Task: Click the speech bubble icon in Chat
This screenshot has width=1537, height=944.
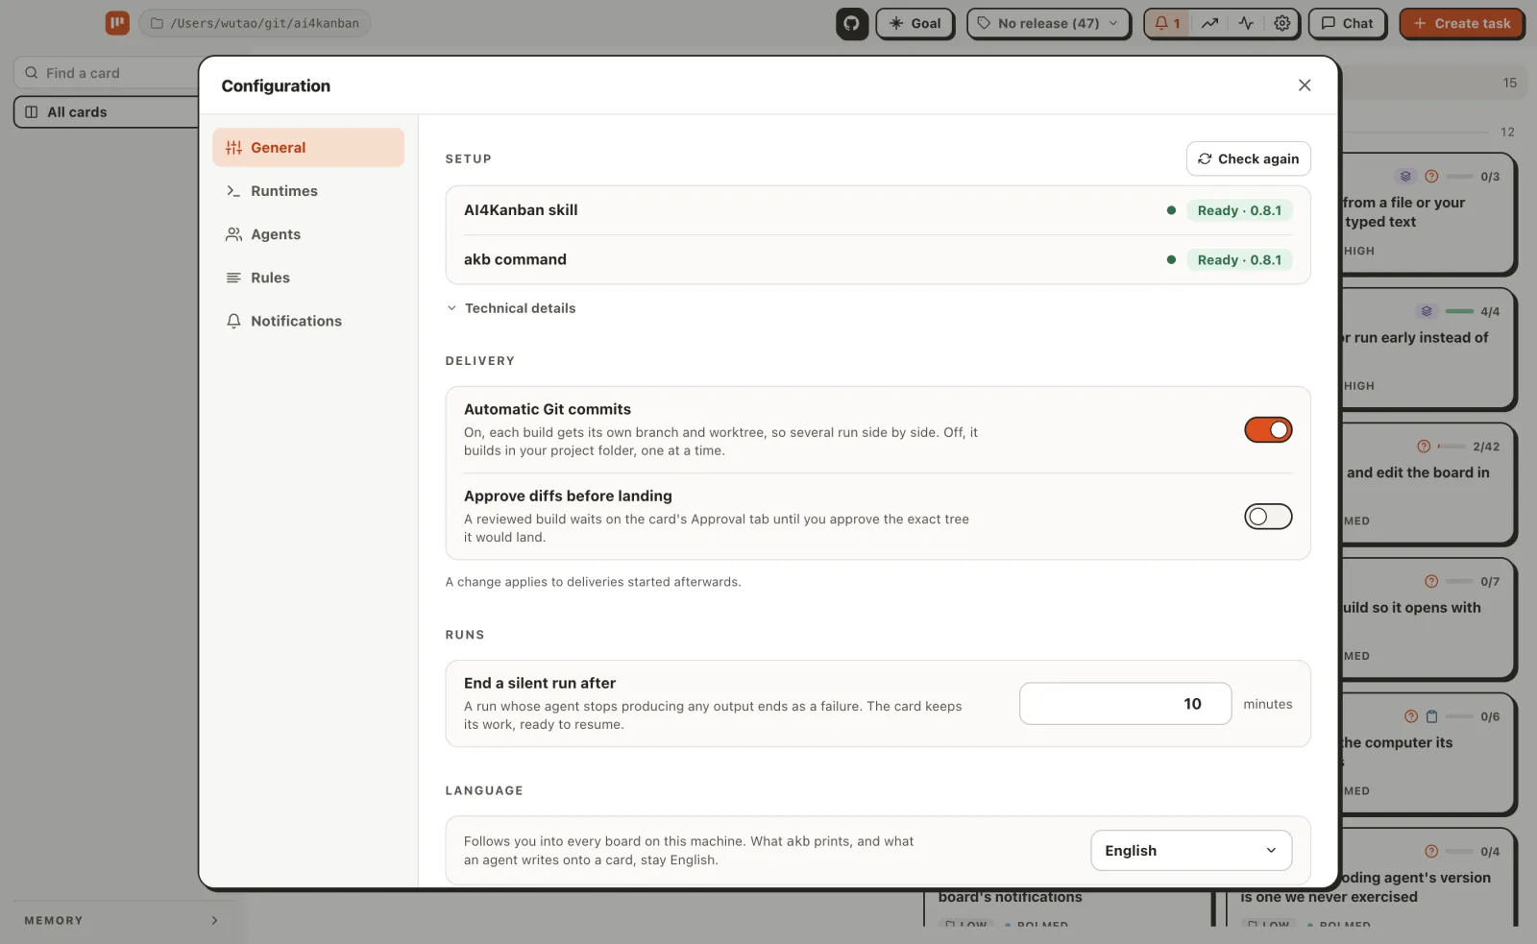Action: 1329,23
